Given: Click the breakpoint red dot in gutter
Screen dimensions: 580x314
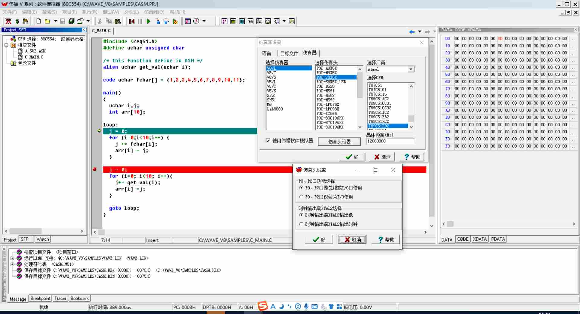Looking at the screenshot, I should [95, 169].
